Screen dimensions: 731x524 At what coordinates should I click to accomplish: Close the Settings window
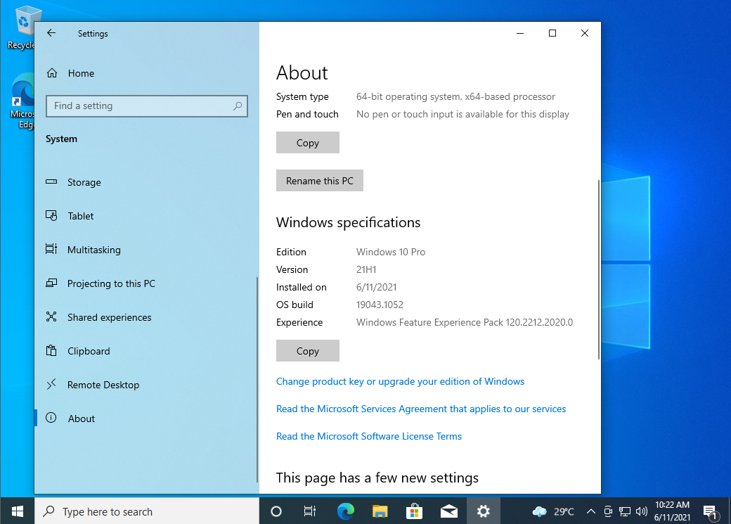585,33
